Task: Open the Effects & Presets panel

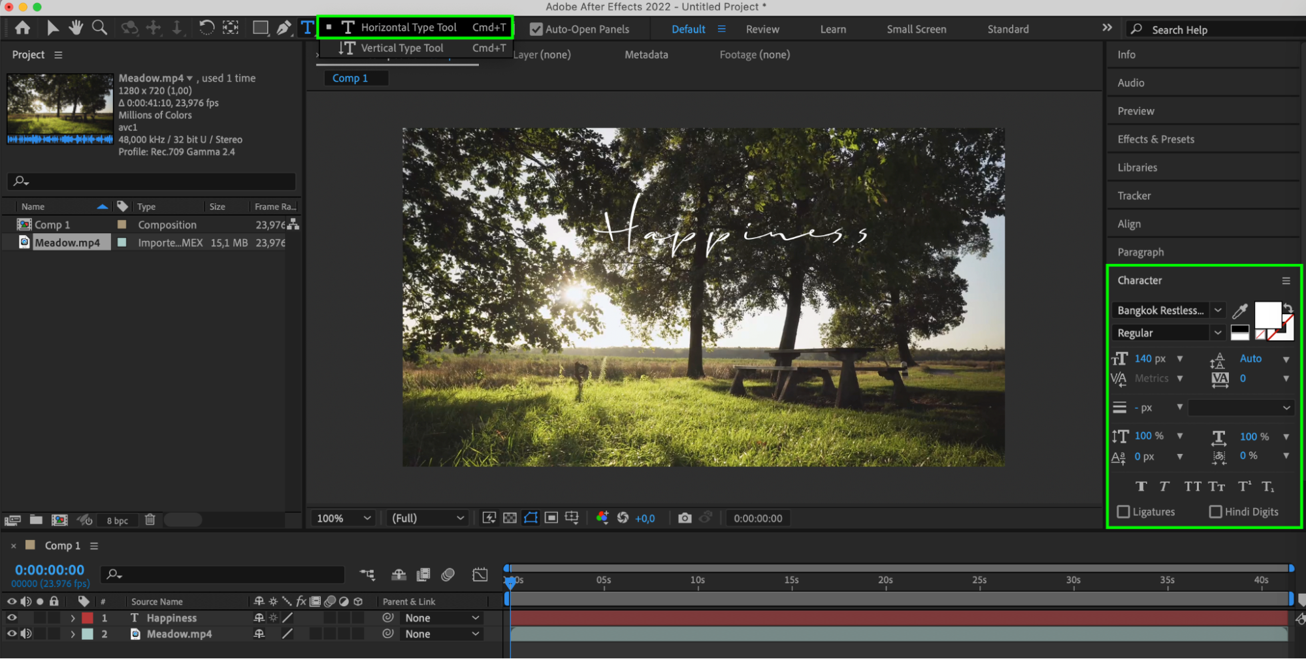Action: pyautogui.click(x=1155, y=139)
